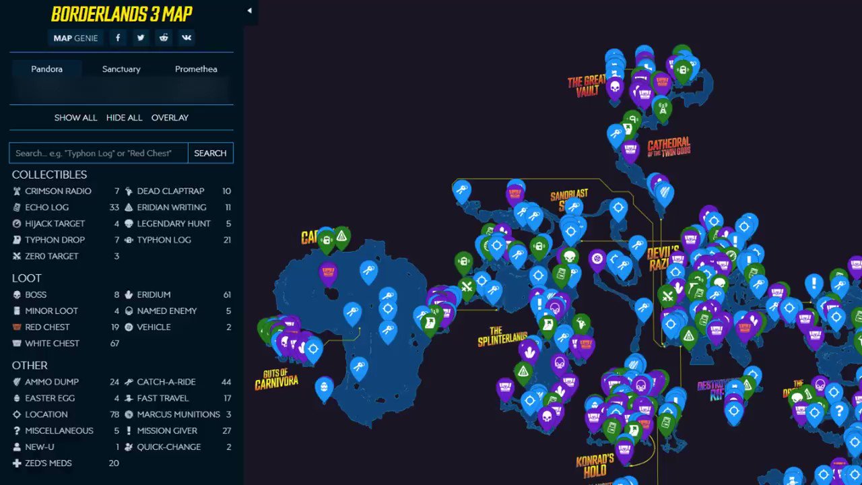Collapse the Collectibles category heading
This screenshot has width=862, height=485.
tap(50, 174)
